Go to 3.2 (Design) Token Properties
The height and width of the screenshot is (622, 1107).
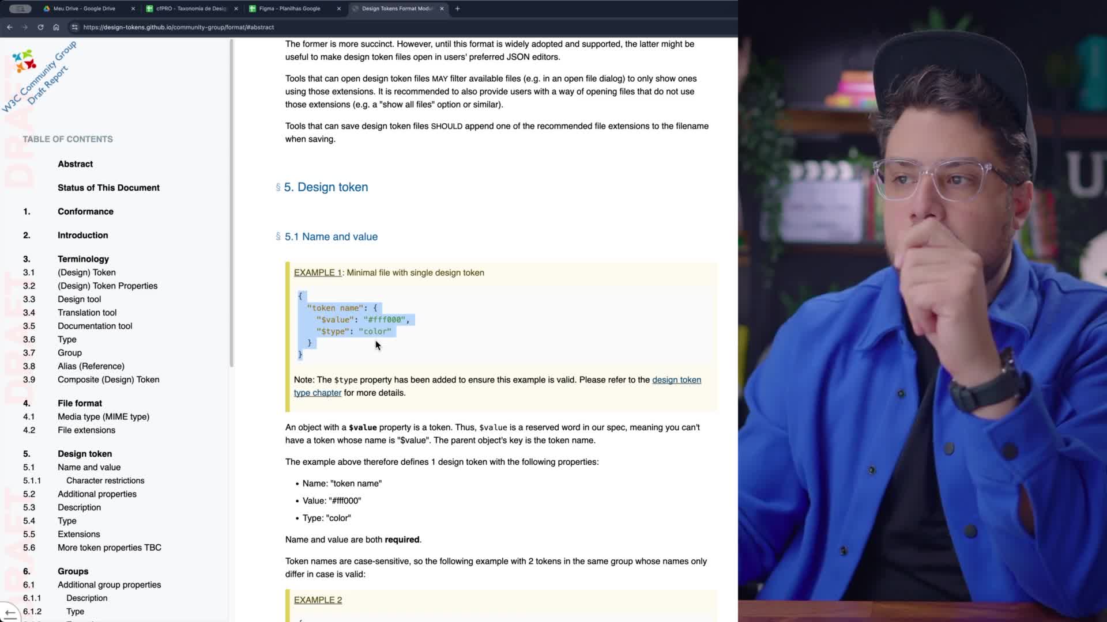(x=107, y=286)
